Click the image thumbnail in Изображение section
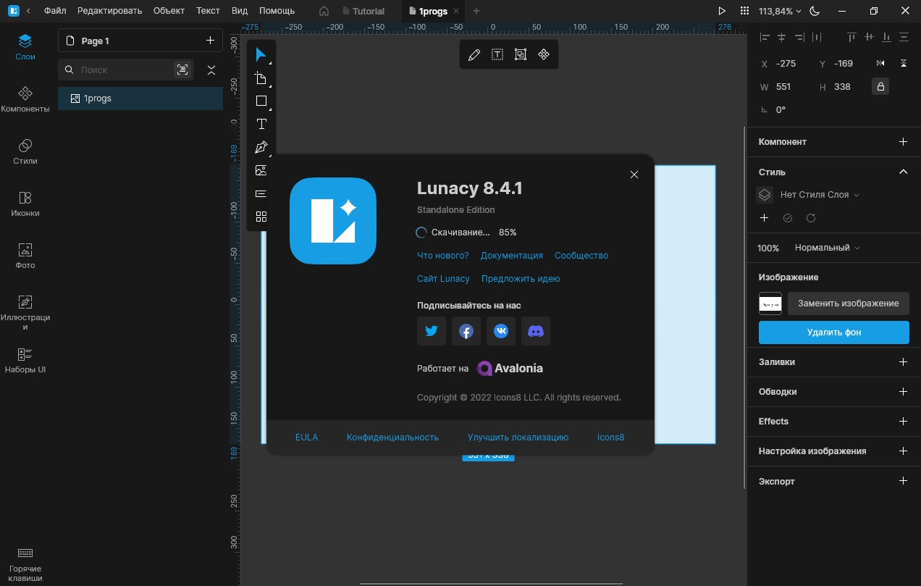Viewport: 921px width, 586px height. pos(770,304)
